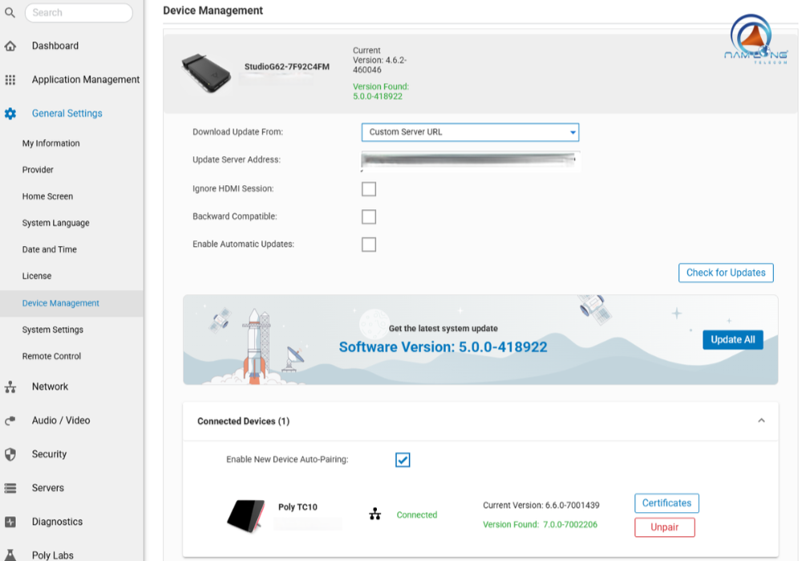The height and width of the screenshot is (561, 802).
Task: Select Device Management in sidebar
Action: [60, 303]
